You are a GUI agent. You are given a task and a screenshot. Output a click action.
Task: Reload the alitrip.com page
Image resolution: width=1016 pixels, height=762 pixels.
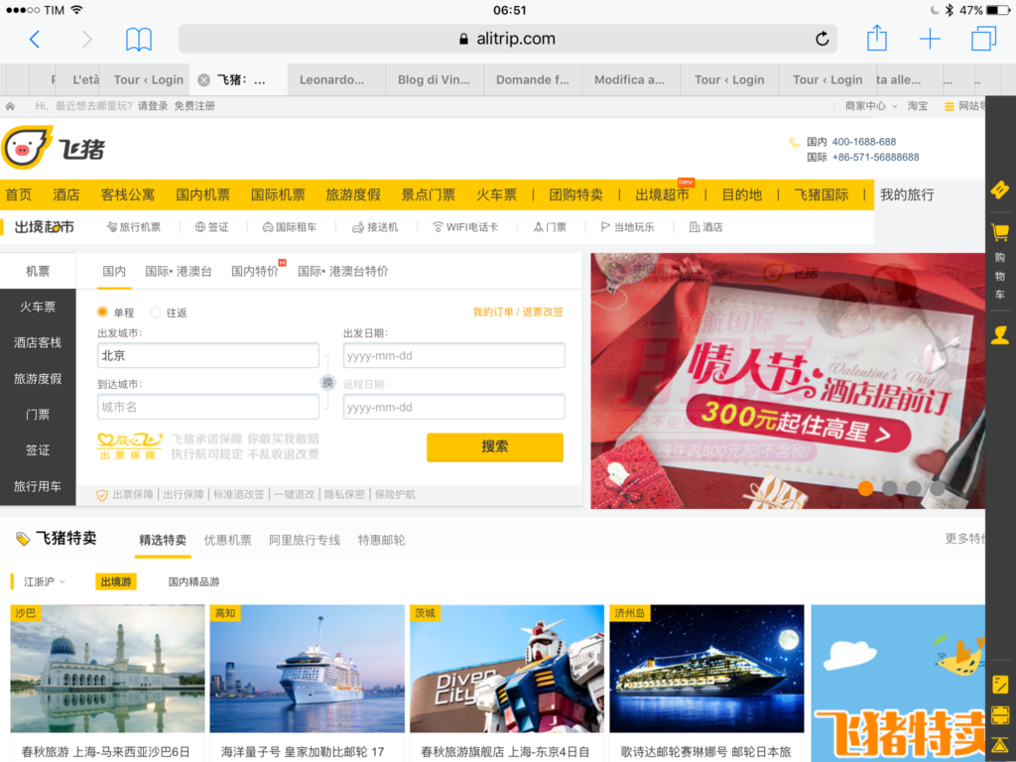(822, 40)
